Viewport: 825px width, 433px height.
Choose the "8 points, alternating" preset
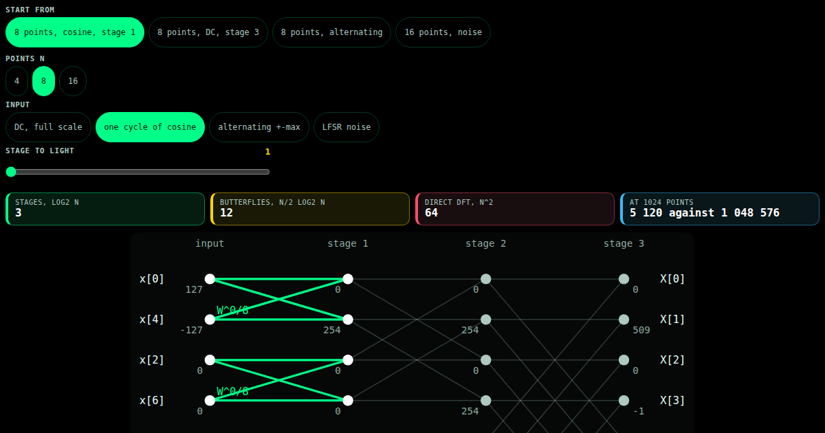pyautogui.click(x=332, y=32)
